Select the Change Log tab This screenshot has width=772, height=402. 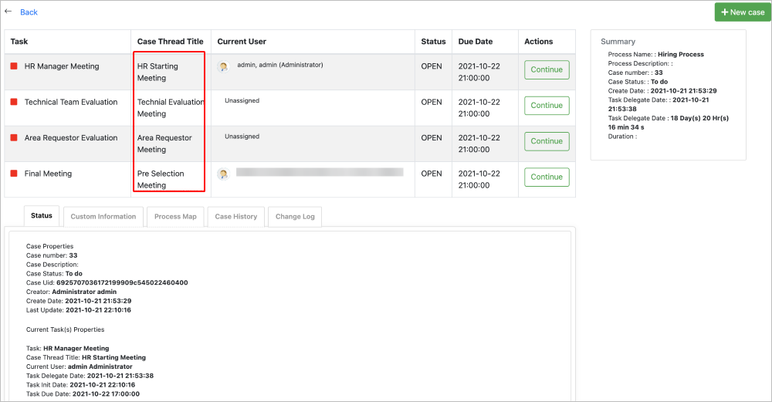(295, 217)
